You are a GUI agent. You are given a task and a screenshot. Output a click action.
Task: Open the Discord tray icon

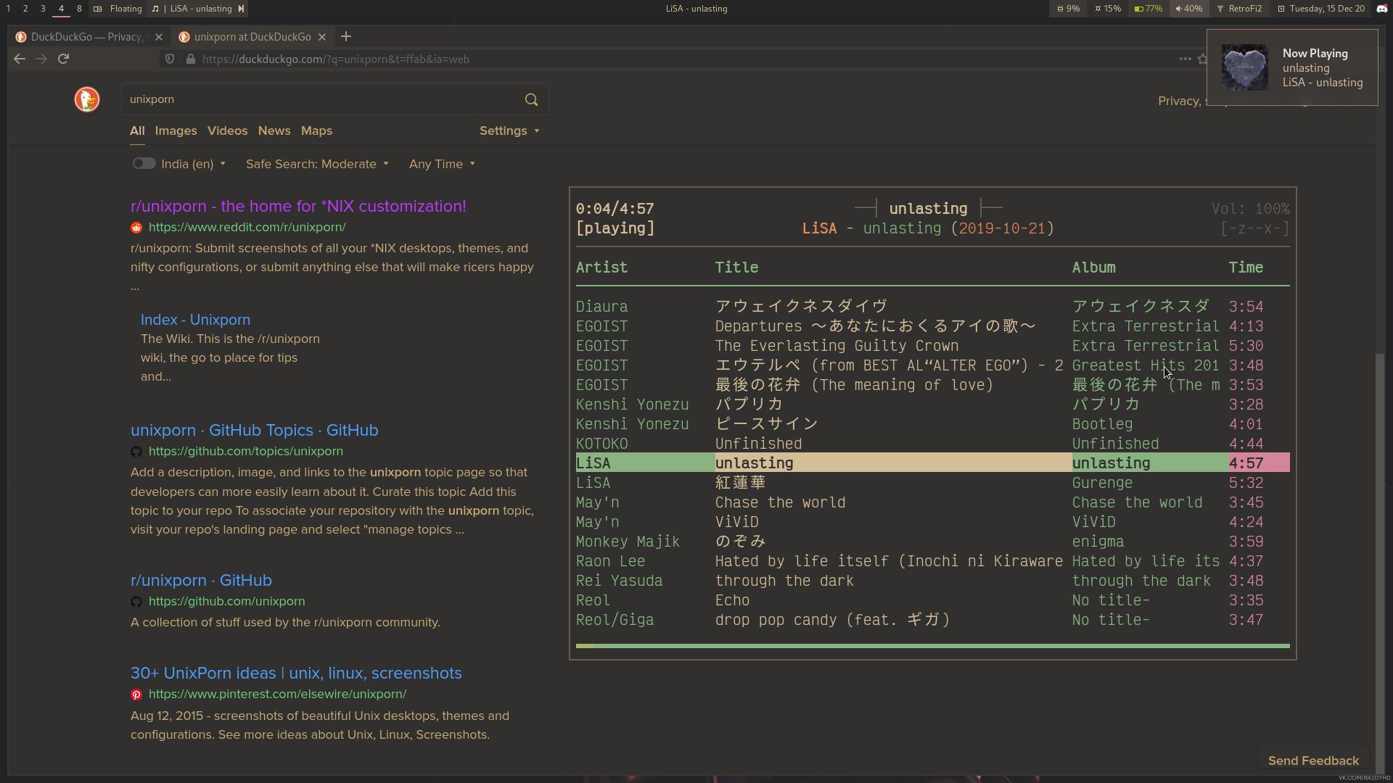[1381, 9]
